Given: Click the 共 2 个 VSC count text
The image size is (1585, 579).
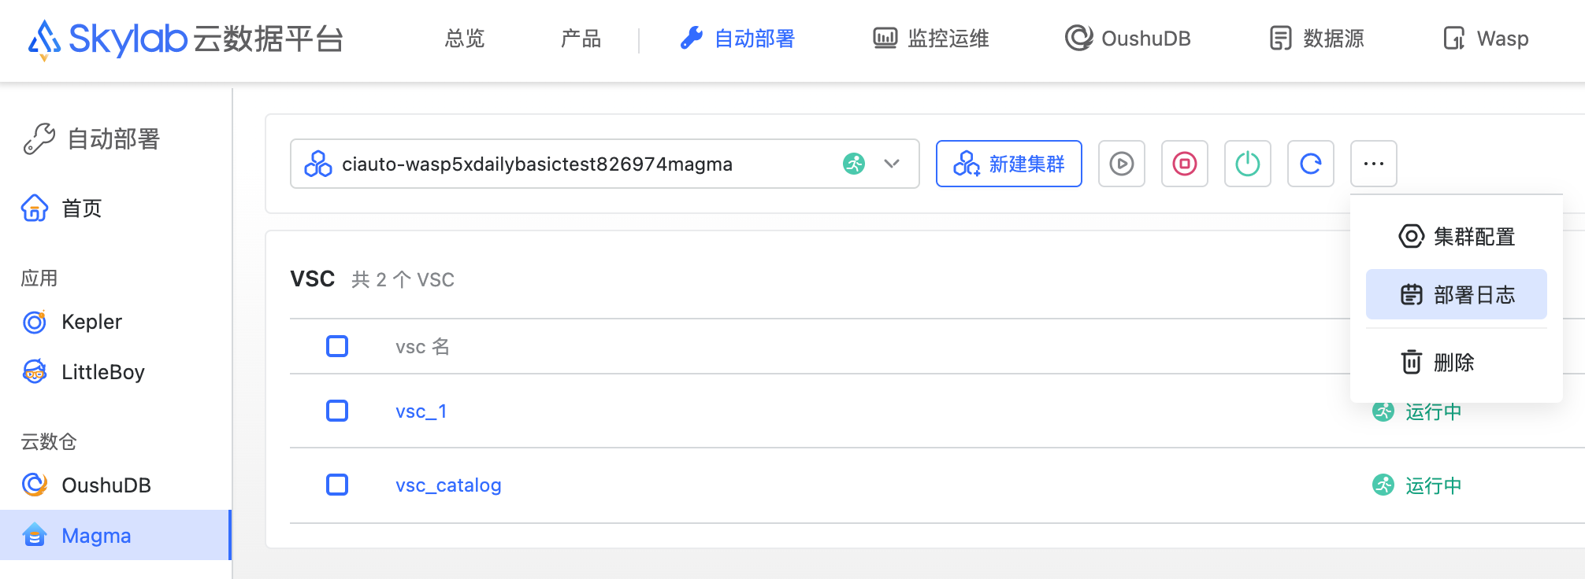Looking at the screenshot, I should click(x=403, y=279).
